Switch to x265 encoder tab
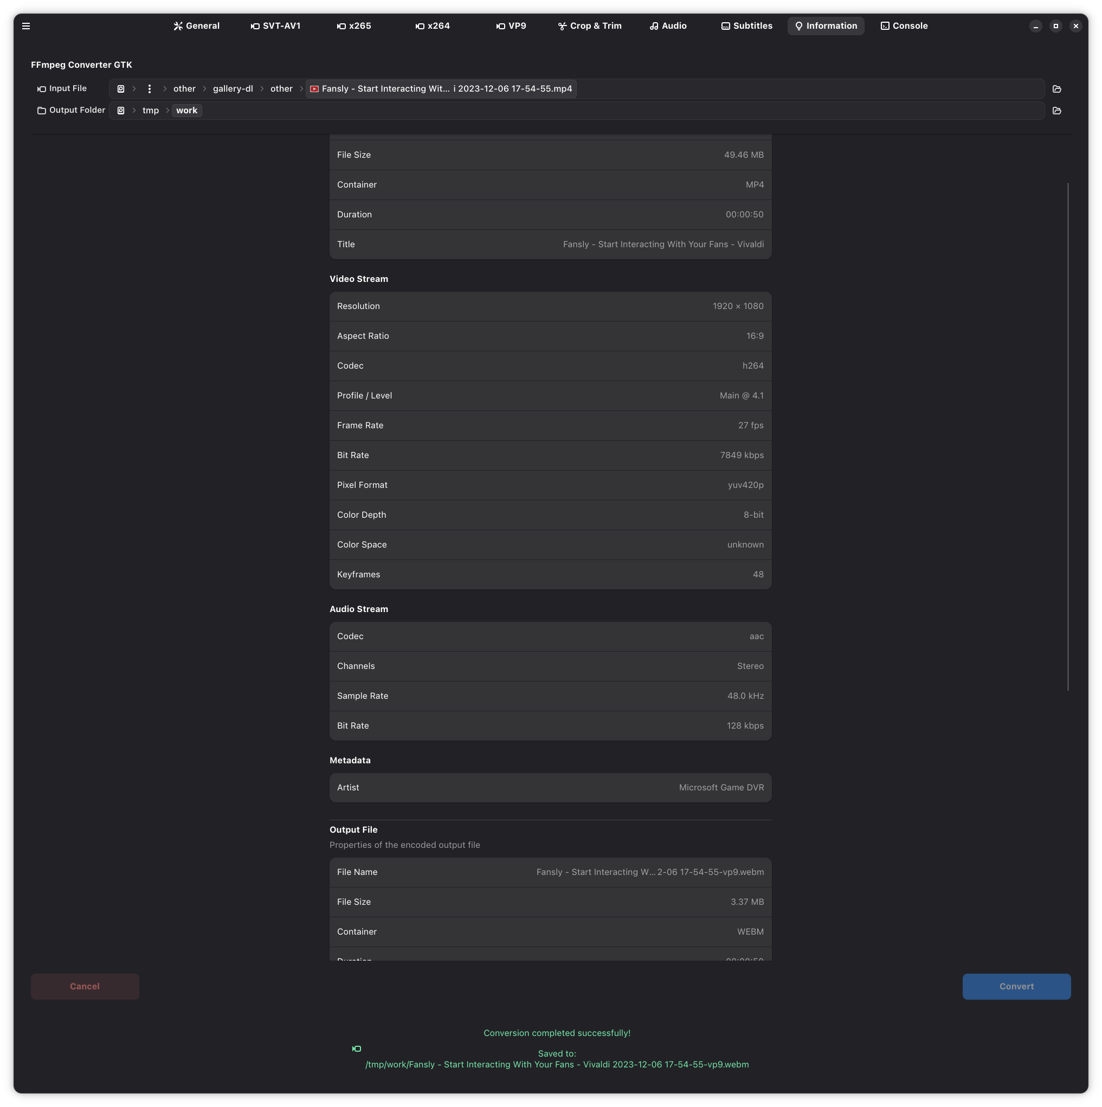The image size is (1102, 1107). (354, 26)
